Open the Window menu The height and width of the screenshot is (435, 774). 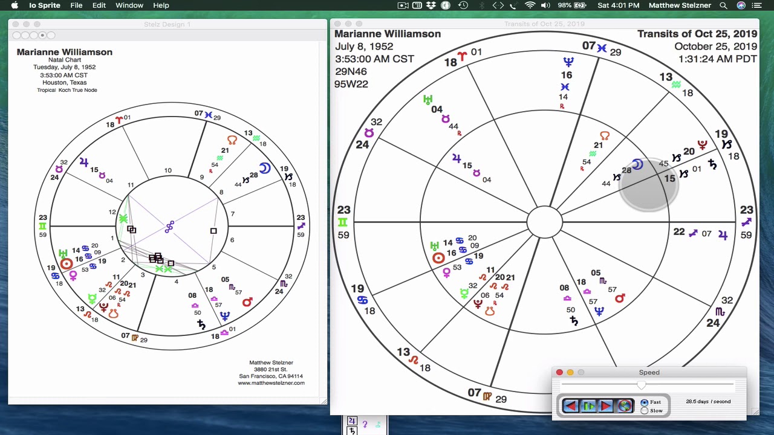129,5
